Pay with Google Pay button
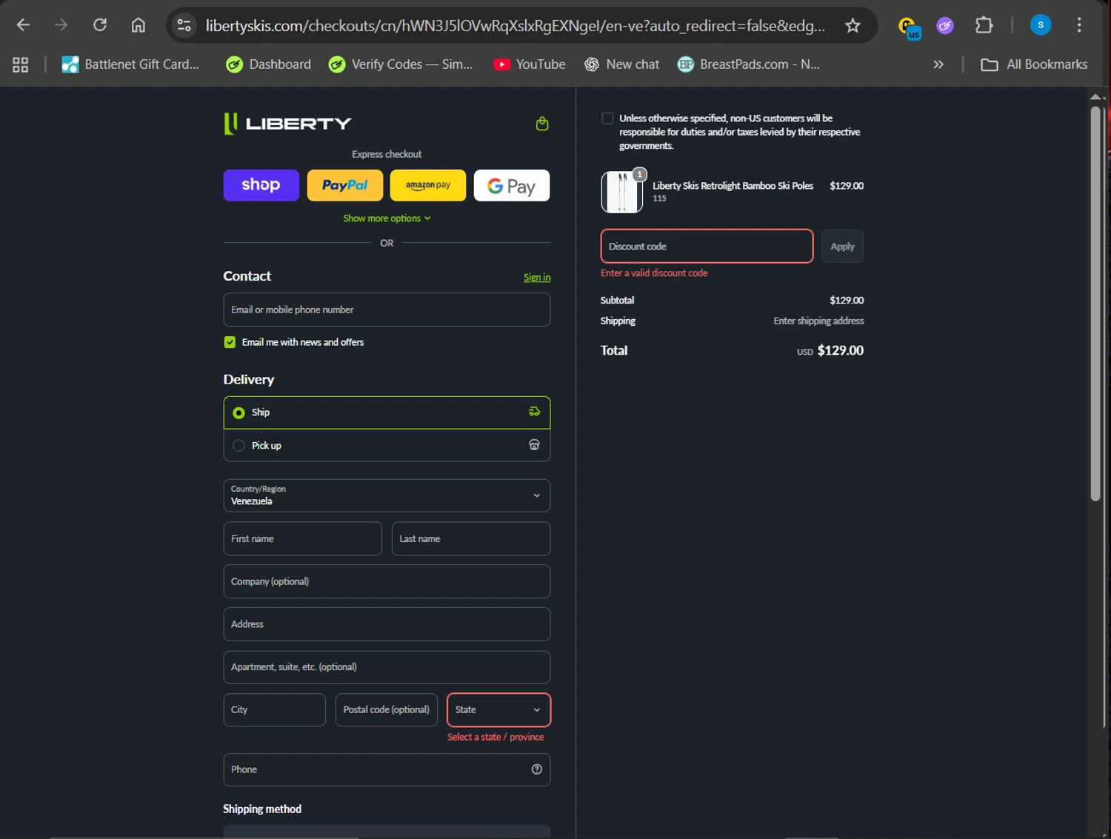The image size is (1111, 839). coord(512,185)
